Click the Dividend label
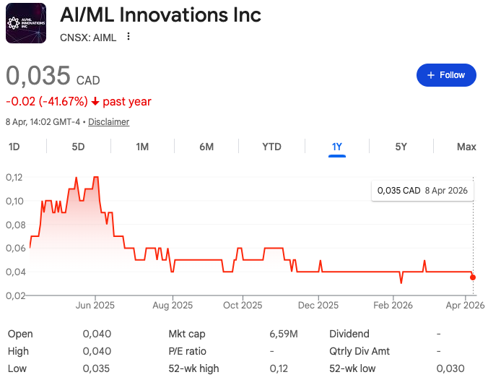The height and width of the screenshot is (380, 488). (349, 334)
